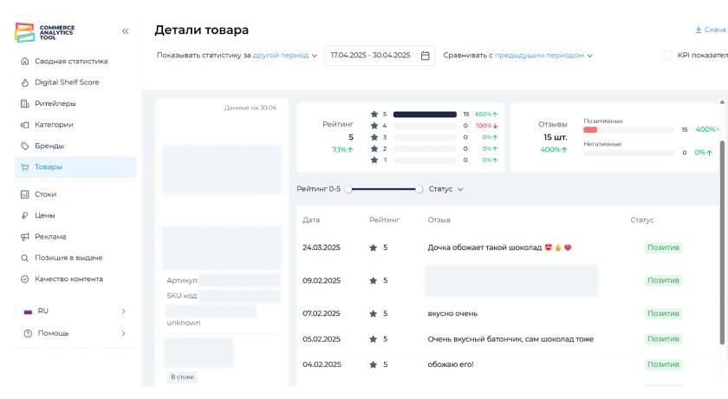Image resolution: width=728 pixels, height=399 pixels.
Task: Click the icon beside Категории
Action: [24, 125]
